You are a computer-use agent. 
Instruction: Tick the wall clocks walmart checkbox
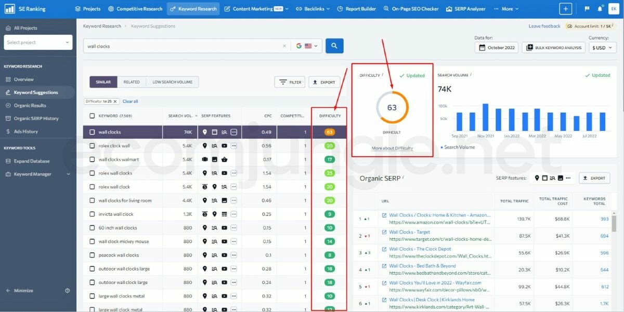coord(92,159)
